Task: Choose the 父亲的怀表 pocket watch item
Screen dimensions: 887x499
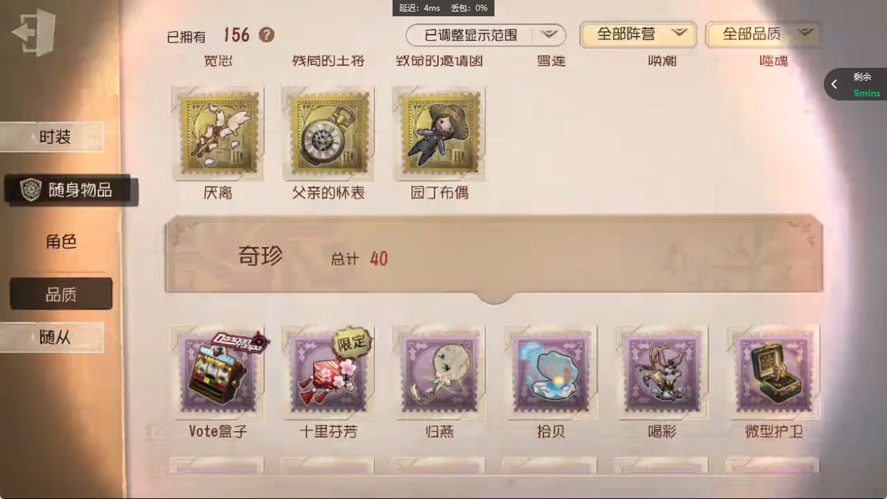Action: point(329,133)
